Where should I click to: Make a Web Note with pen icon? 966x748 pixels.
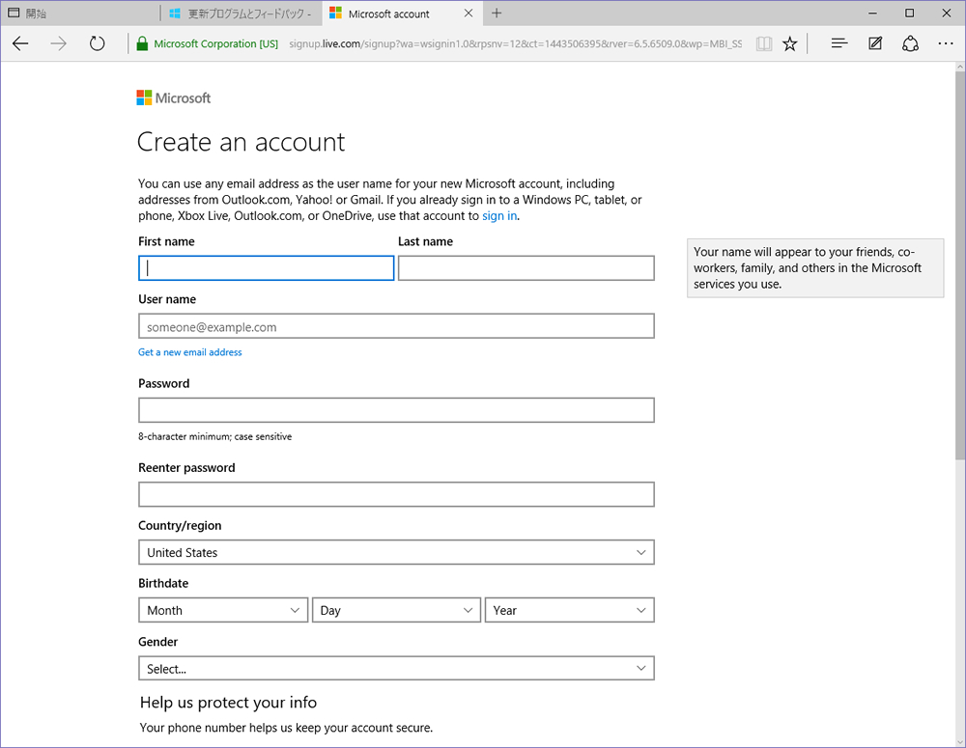point(875,43)
